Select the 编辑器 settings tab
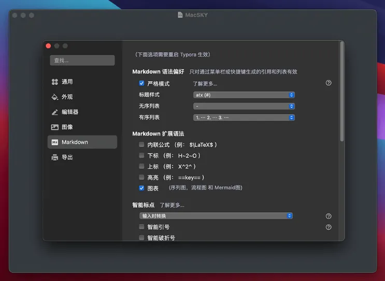This screenshot has height=281, width=385. (82, 112)
